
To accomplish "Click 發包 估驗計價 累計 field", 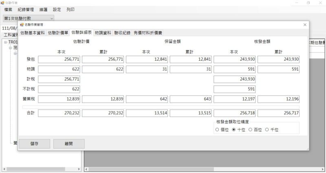I will click(103, 59).
